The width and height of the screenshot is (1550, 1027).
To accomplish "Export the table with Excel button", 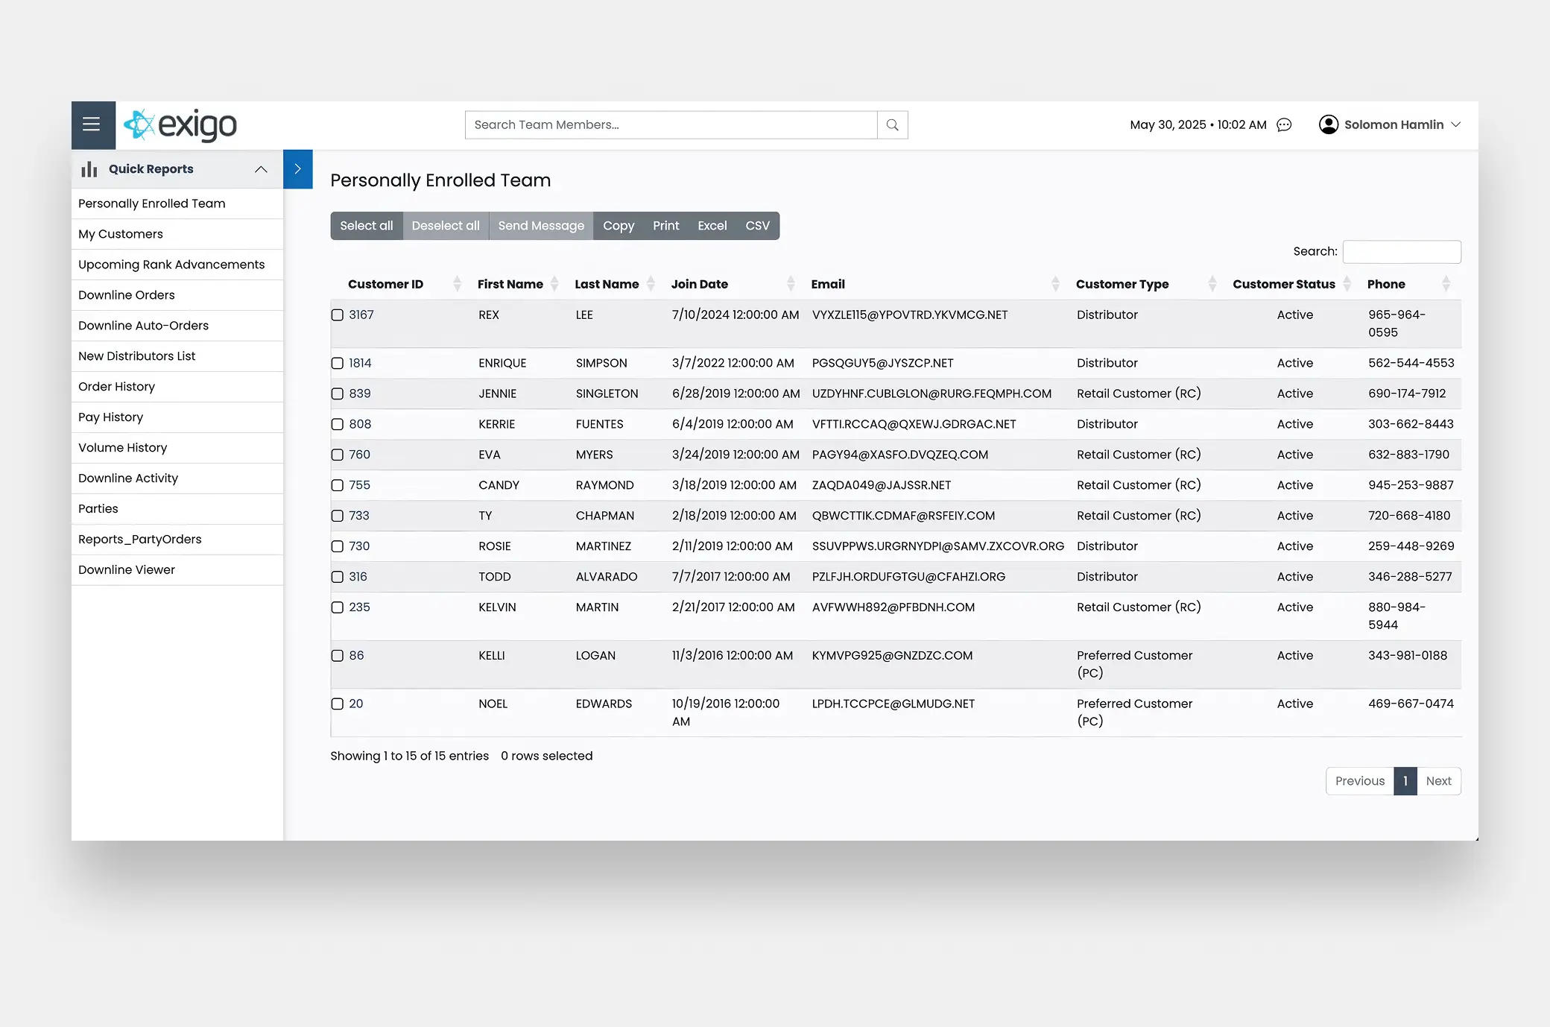I will point(712,226).
